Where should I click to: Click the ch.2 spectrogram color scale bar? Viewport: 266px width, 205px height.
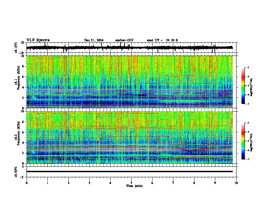(x=243, y=141)
